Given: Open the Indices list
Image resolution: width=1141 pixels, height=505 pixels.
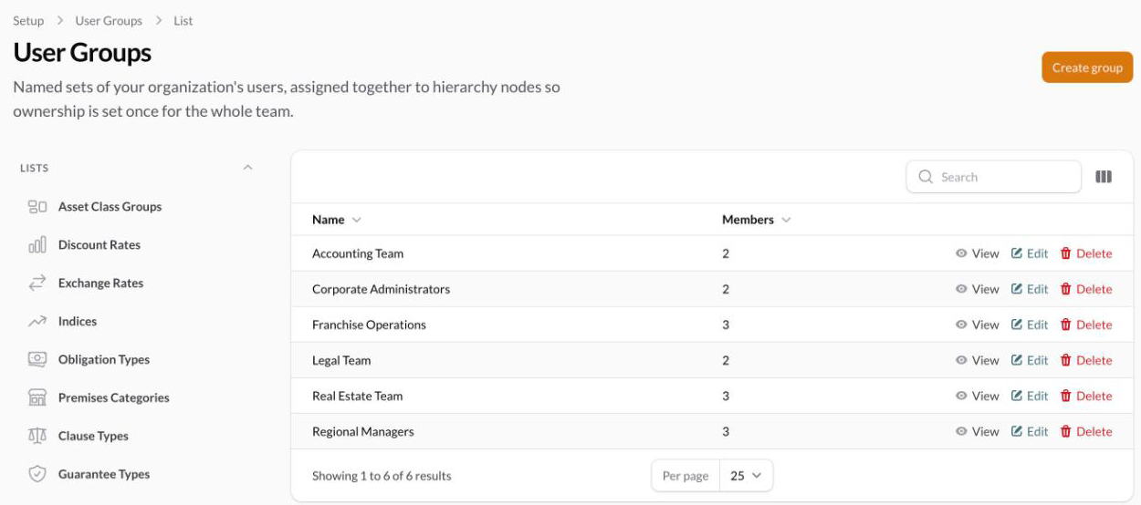Looking at the screenshot, I should pos(78,322).
